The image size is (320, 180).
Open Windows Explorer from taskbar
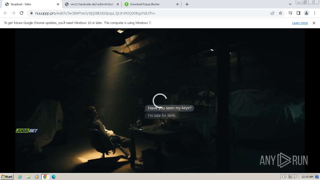pos(28,177)
